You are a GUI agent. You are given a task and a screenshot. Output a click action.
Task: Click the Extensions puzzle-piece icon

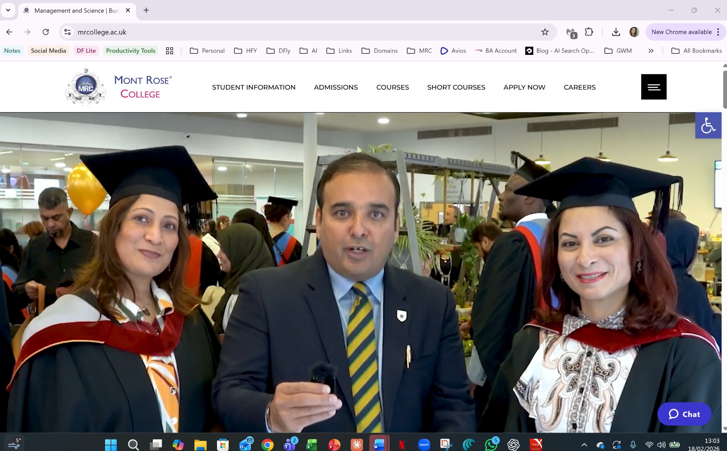(x=589, y=32)
